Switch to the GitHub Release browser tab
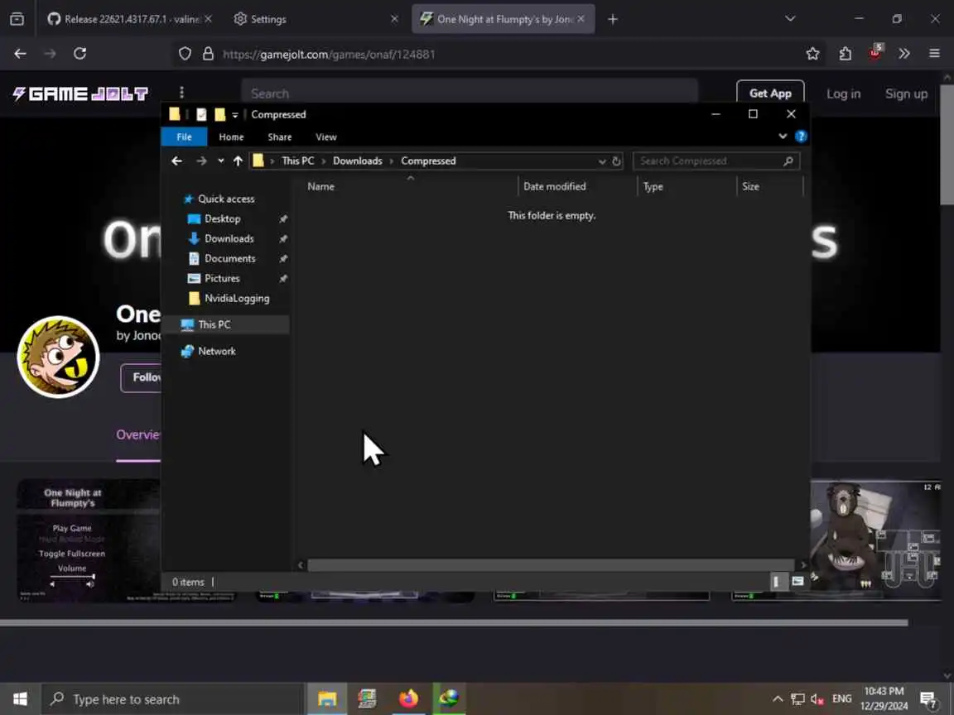 (x=130, y=20)
